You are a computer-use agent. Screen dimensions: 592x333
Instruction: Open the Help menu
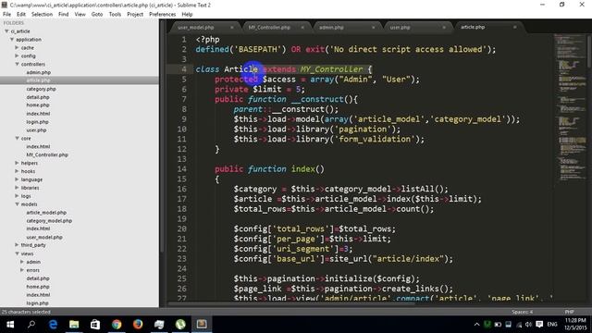point(187,15)
